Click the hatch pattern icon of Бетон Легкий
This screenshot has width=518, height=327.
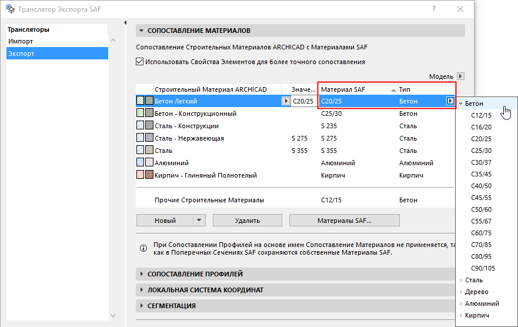click(x=141, y=101)
